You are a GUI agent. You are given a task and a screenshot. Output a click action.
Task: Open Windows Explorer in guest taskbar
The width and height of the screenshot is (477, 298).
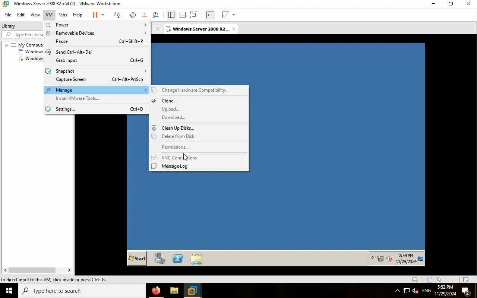click(196, 259)
